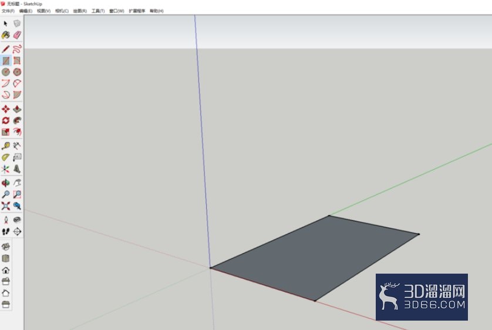The height and width of the screenshot is (330, 492).
Task: Activate the Text label tool
Action: point(17,157)
